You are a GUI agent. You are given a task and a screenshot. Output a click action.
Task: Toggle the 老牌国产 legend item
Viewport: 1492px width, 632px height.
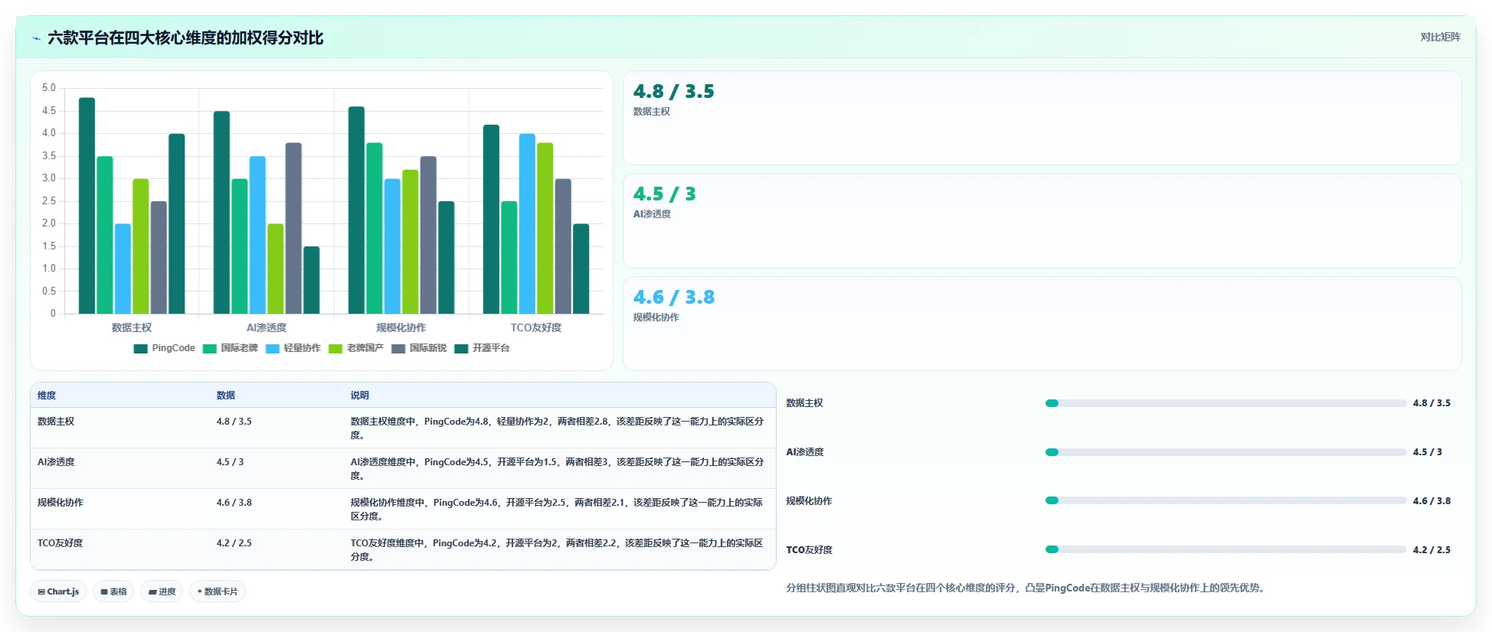pyautogui.click(x=355, y=348)
